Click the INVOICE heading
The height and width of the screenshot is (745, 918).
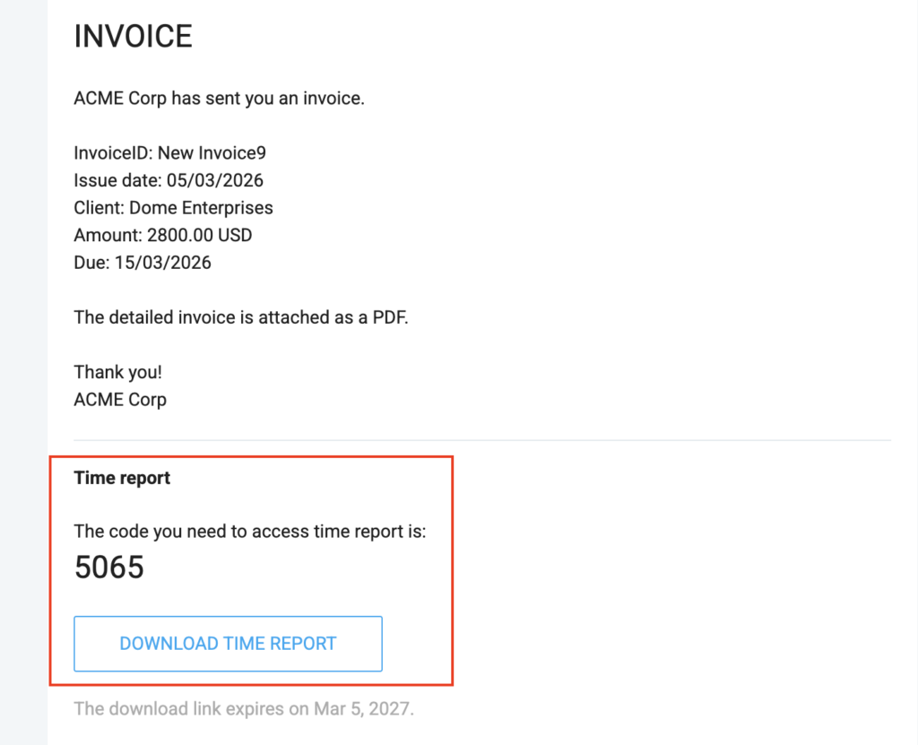tap(133, 37)
